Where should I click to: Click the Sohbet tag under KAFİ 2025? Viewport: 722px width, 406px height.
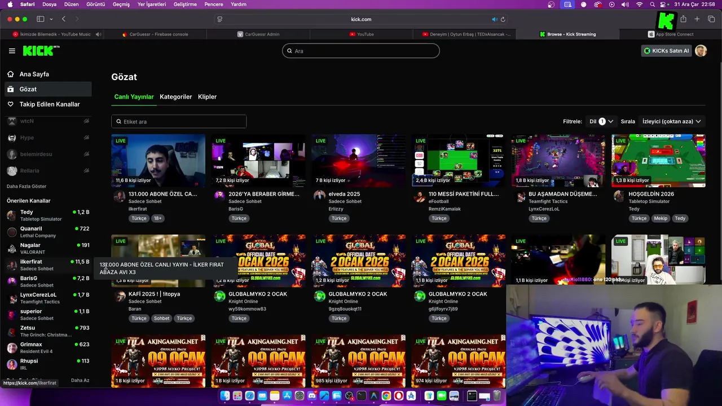tap(161, 318)
